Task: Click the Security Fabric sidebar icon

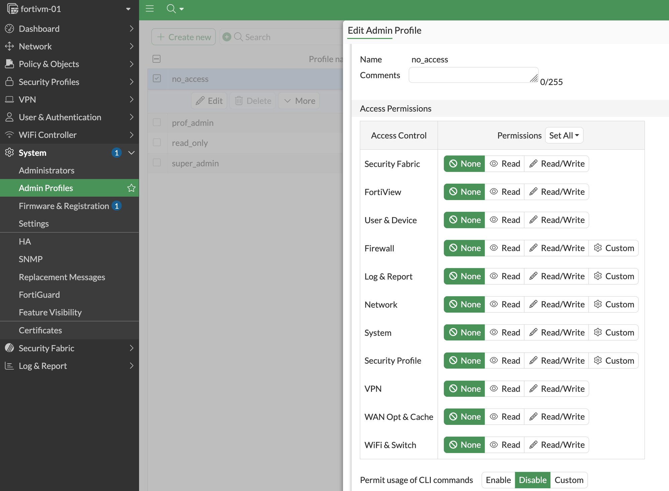Action: (9, 348)
